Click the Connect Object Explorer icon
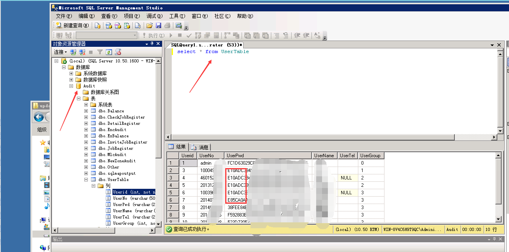 pos(73,52)
